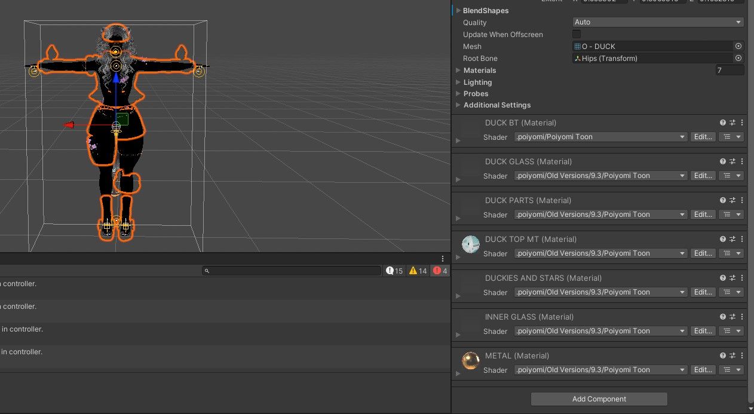Expand the Materials section
754x414 pixels.
pos(458,70)
